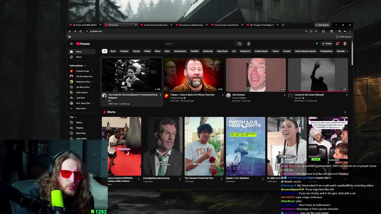This screenshot has height=214, width=381.
Task: Switch to Does Israel control the US tab
Action: (227, 25)
